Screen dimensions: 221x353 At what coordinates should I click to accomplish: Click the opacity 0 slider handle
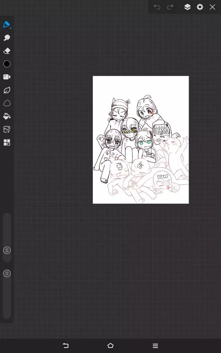(7, 274)
